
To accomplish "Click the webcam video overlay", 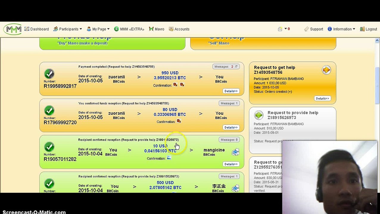I will tap(329, 177).
